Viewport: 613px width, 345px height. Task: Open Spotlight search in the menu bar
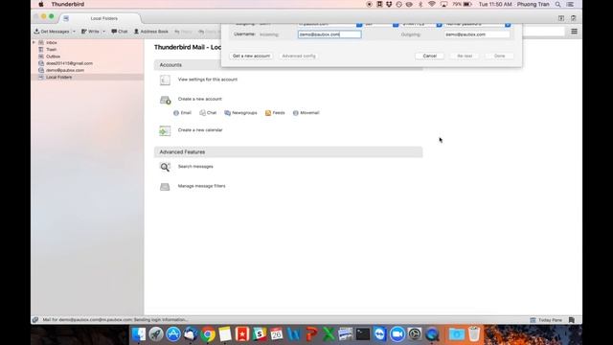pos(557,4)
